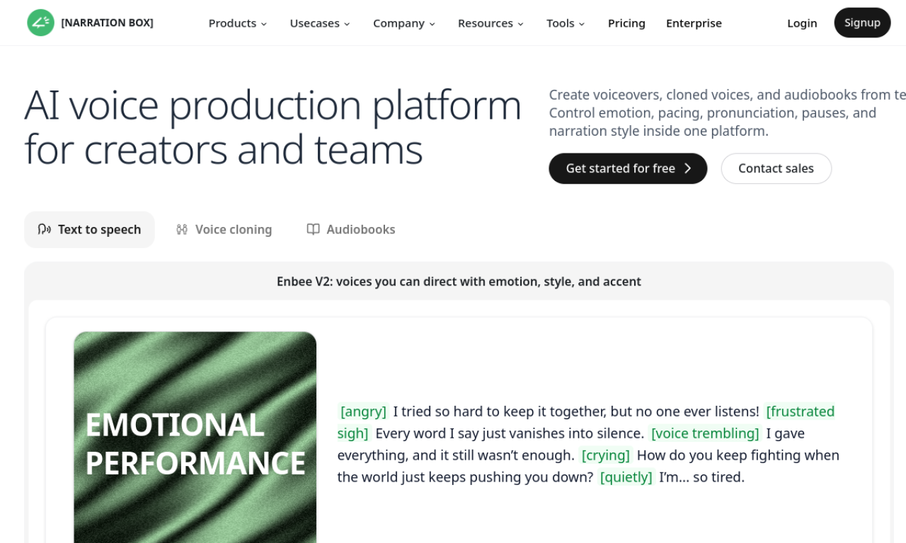Open the Products menu
Image resolution: width=906 pixels, height=543 pixels.
[238, 23]
